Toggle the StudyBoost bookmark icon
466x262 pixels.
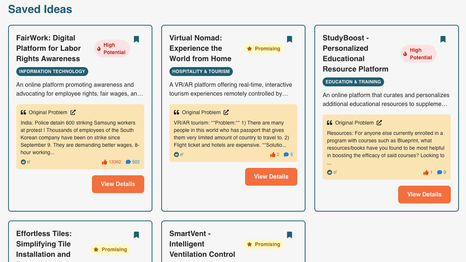pyautogui.click(x=443, y=39)
